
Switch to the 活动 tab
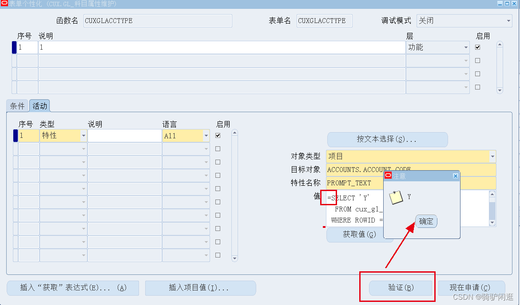click(40, 106)
